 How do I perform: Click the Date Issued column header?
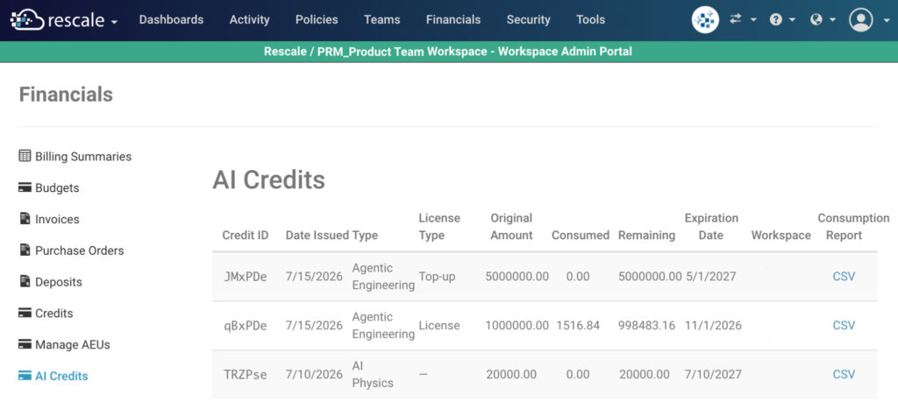(x=317, y=236)
